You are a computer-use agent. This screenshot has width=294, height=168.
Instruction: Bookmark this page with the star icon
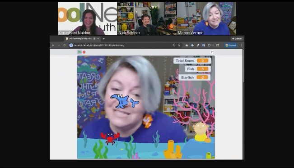179,45
